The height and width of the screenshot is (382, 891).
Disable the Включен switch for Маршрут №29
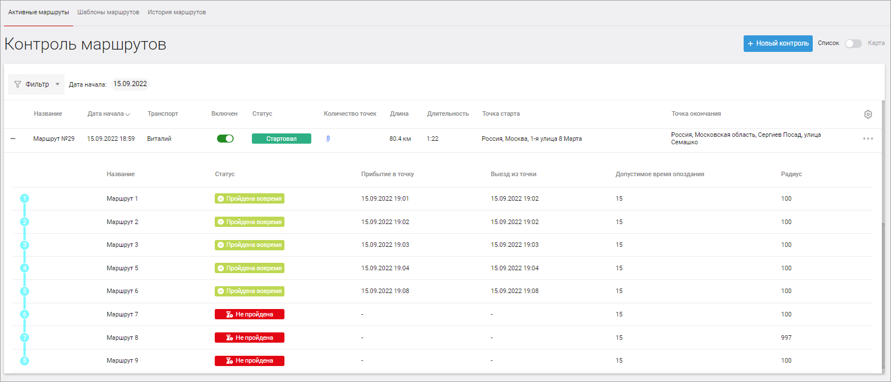point(225,139)
